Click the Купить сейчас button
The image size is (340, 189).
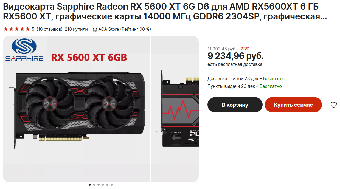(x=293, y=105)
